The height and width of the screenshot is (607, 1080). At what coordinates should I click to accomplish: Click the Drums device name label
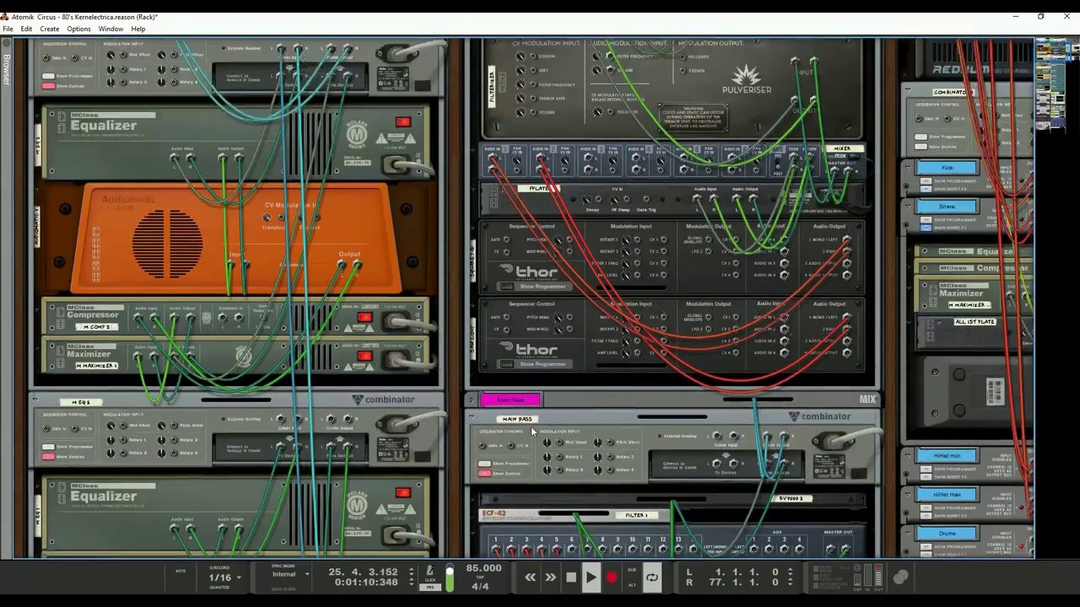948,534
